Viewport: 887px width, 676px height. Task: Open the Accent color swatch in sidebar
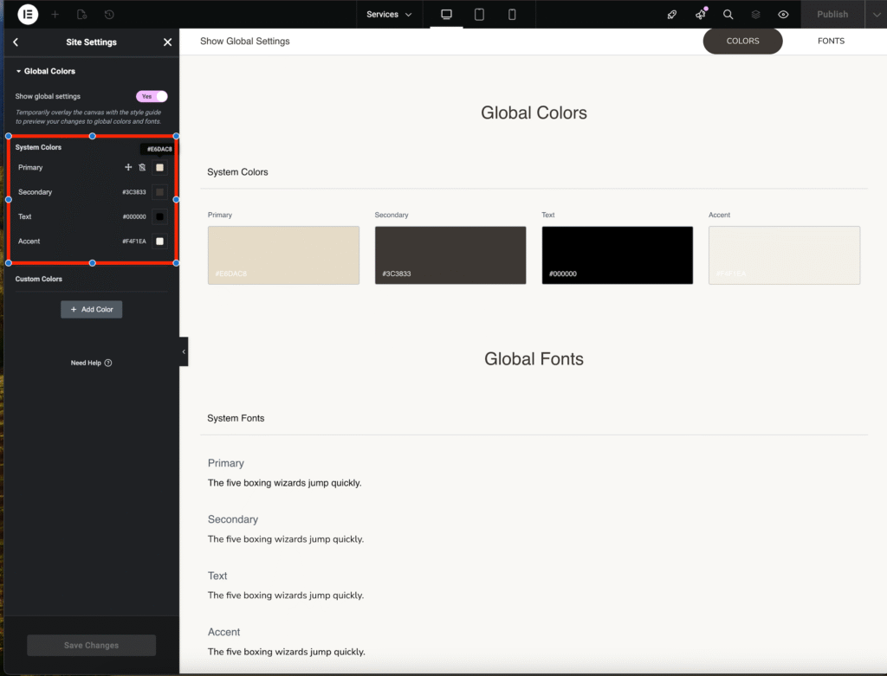coord(160,241)
